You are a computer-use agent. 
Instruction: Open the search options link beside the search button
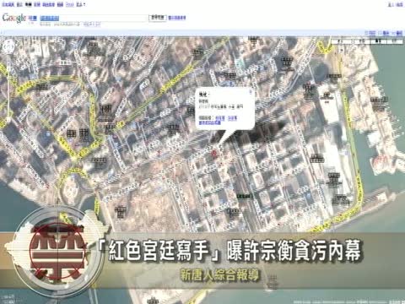[x=177, y=18]
